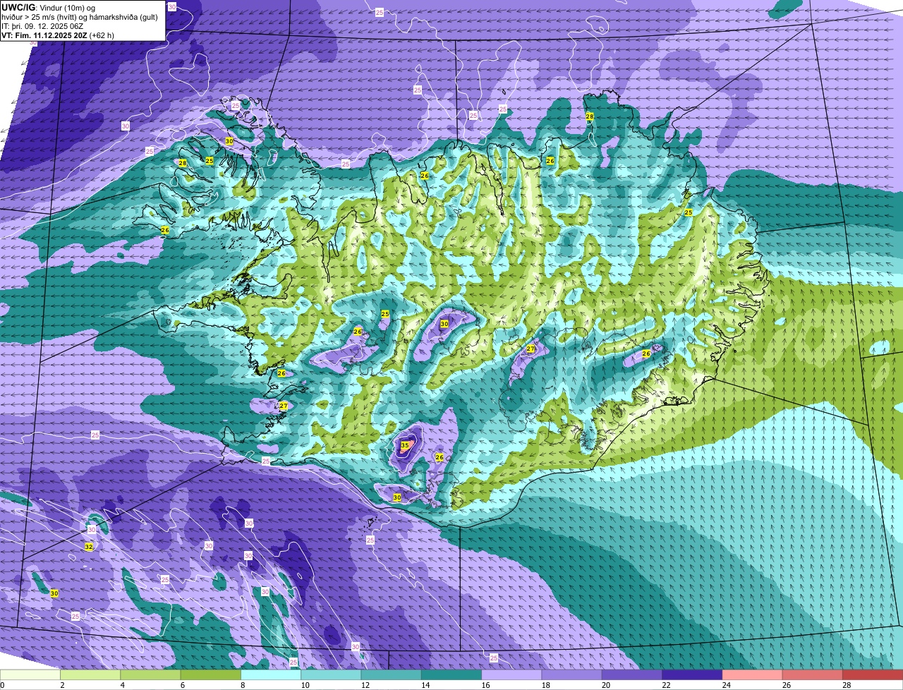Click the title line "UWC/IG: Vindur (10m) og"
The width and height of the screenshot is (903, 690).
tap(48, 8)
